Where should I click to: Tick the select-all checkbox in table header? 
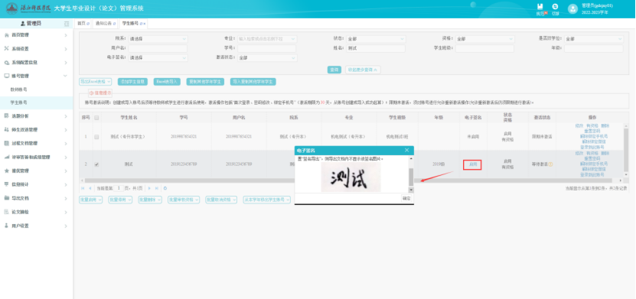click(96, 118)
